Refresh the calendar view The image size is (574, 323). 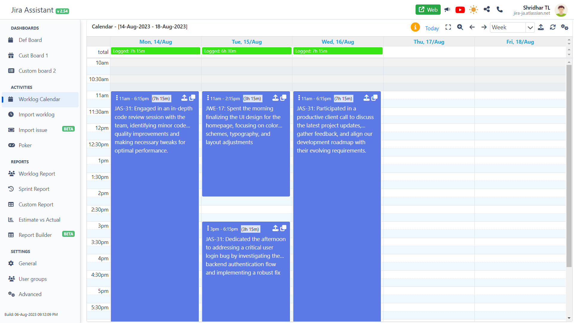click(x=553, y=27)
